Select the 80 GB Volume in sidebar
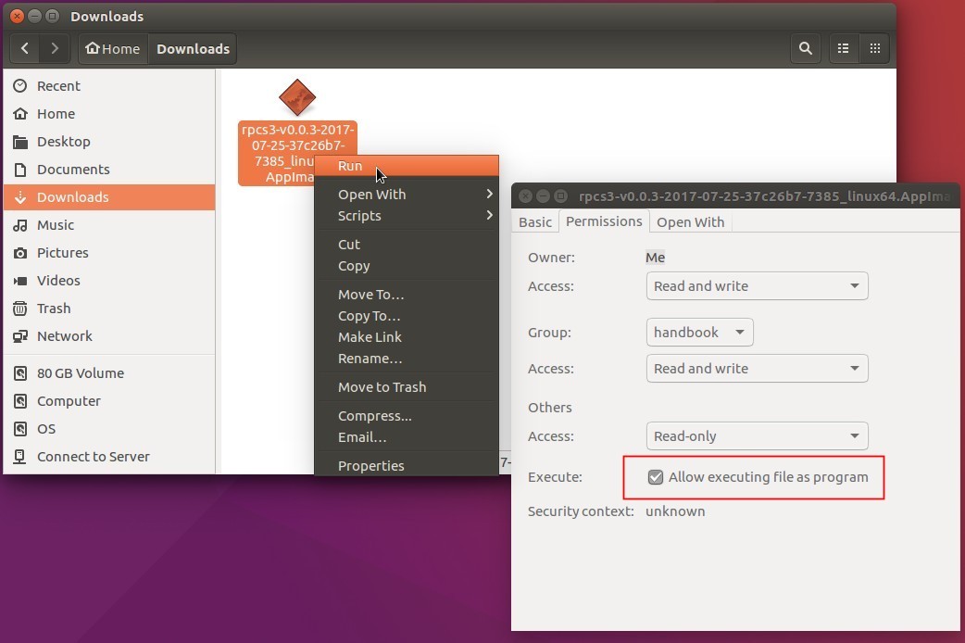This screenshot has height=643, width=965. (80, 372)
